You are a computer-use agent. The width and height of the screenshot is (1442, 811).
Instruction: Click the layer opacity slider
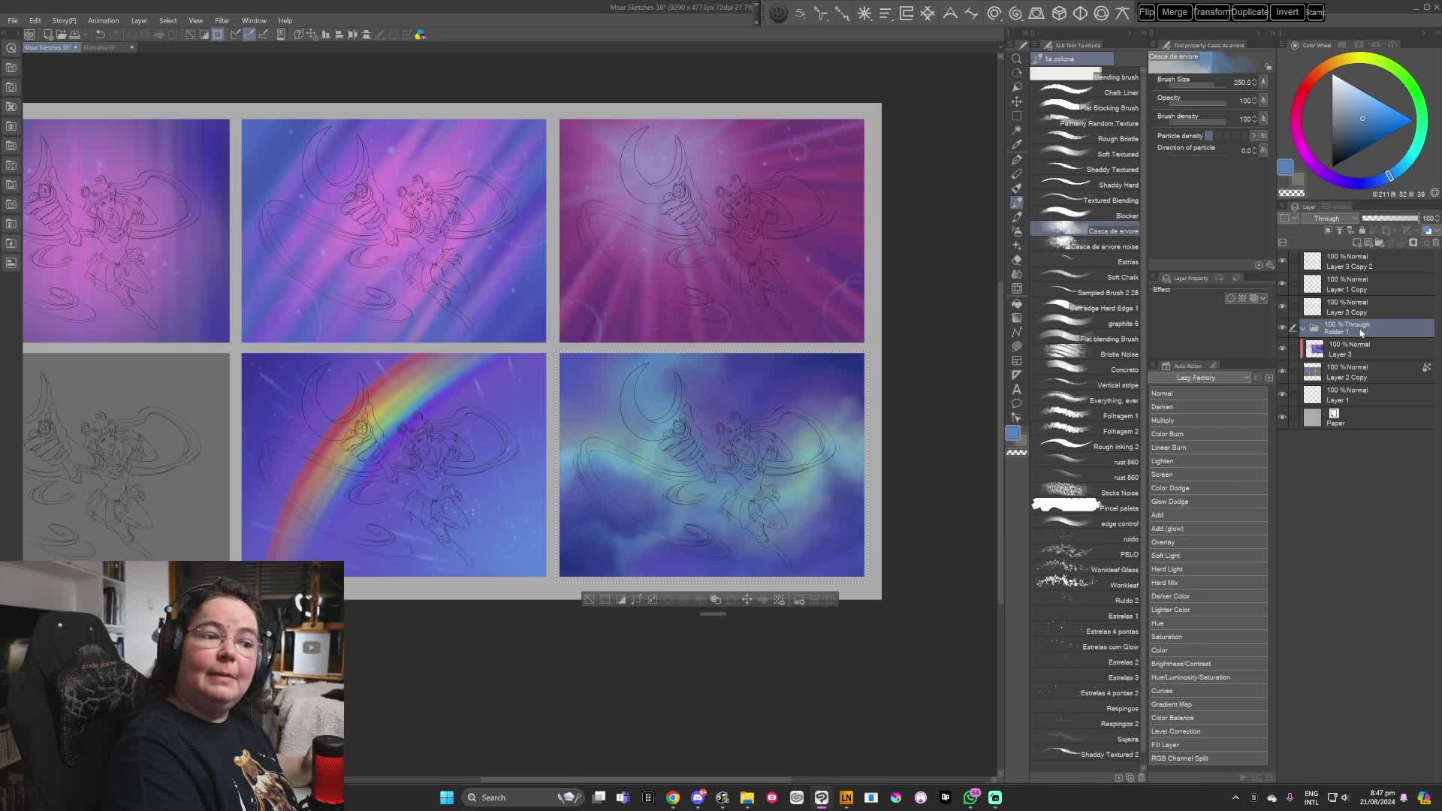(x=1390, y=219)
